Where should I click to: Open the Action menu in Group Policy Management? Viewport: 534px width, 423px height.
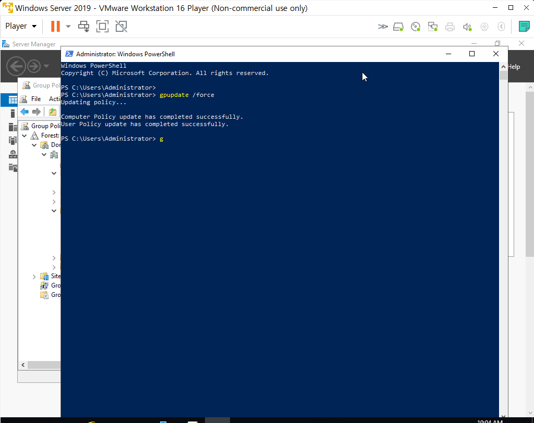pos(54,98)
